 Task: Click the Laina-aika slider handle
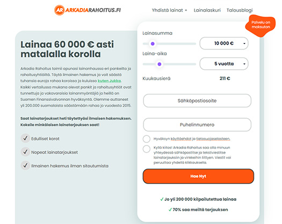click(x=160, y=64)
